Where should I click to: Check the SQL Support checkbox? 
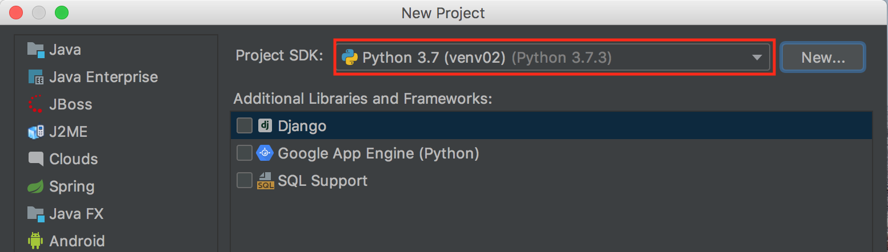point(245,181)
